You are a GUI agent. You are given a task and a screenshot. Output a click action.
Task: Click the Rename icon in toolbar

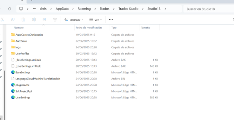pyautogui.click(x=34, y=20)
